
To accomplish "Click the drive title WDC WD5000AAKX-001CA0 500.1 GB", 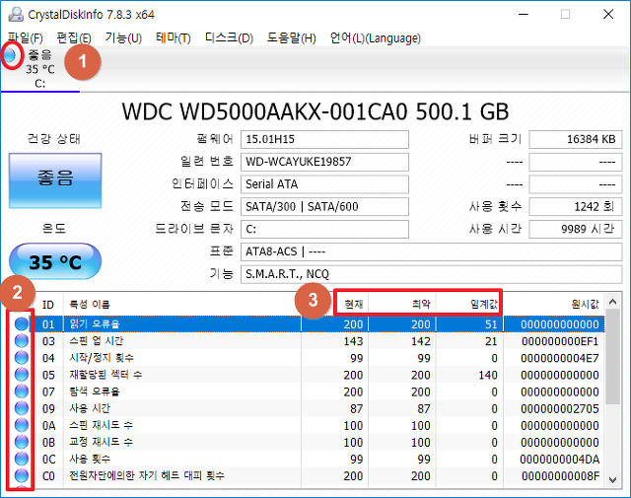I will click(x=315, y=111).
